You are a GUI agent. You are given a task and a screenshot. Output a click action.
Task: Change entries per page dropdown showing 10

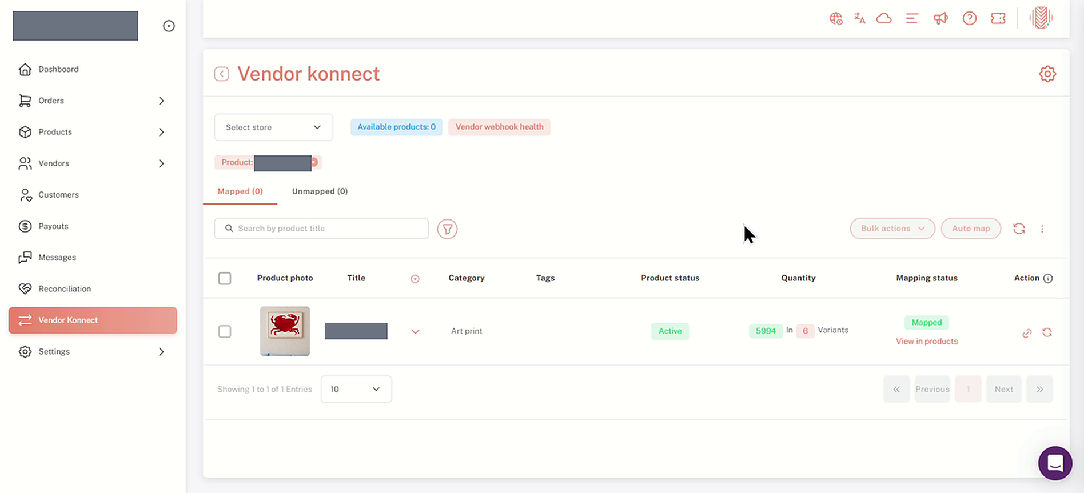pos(356,389)
